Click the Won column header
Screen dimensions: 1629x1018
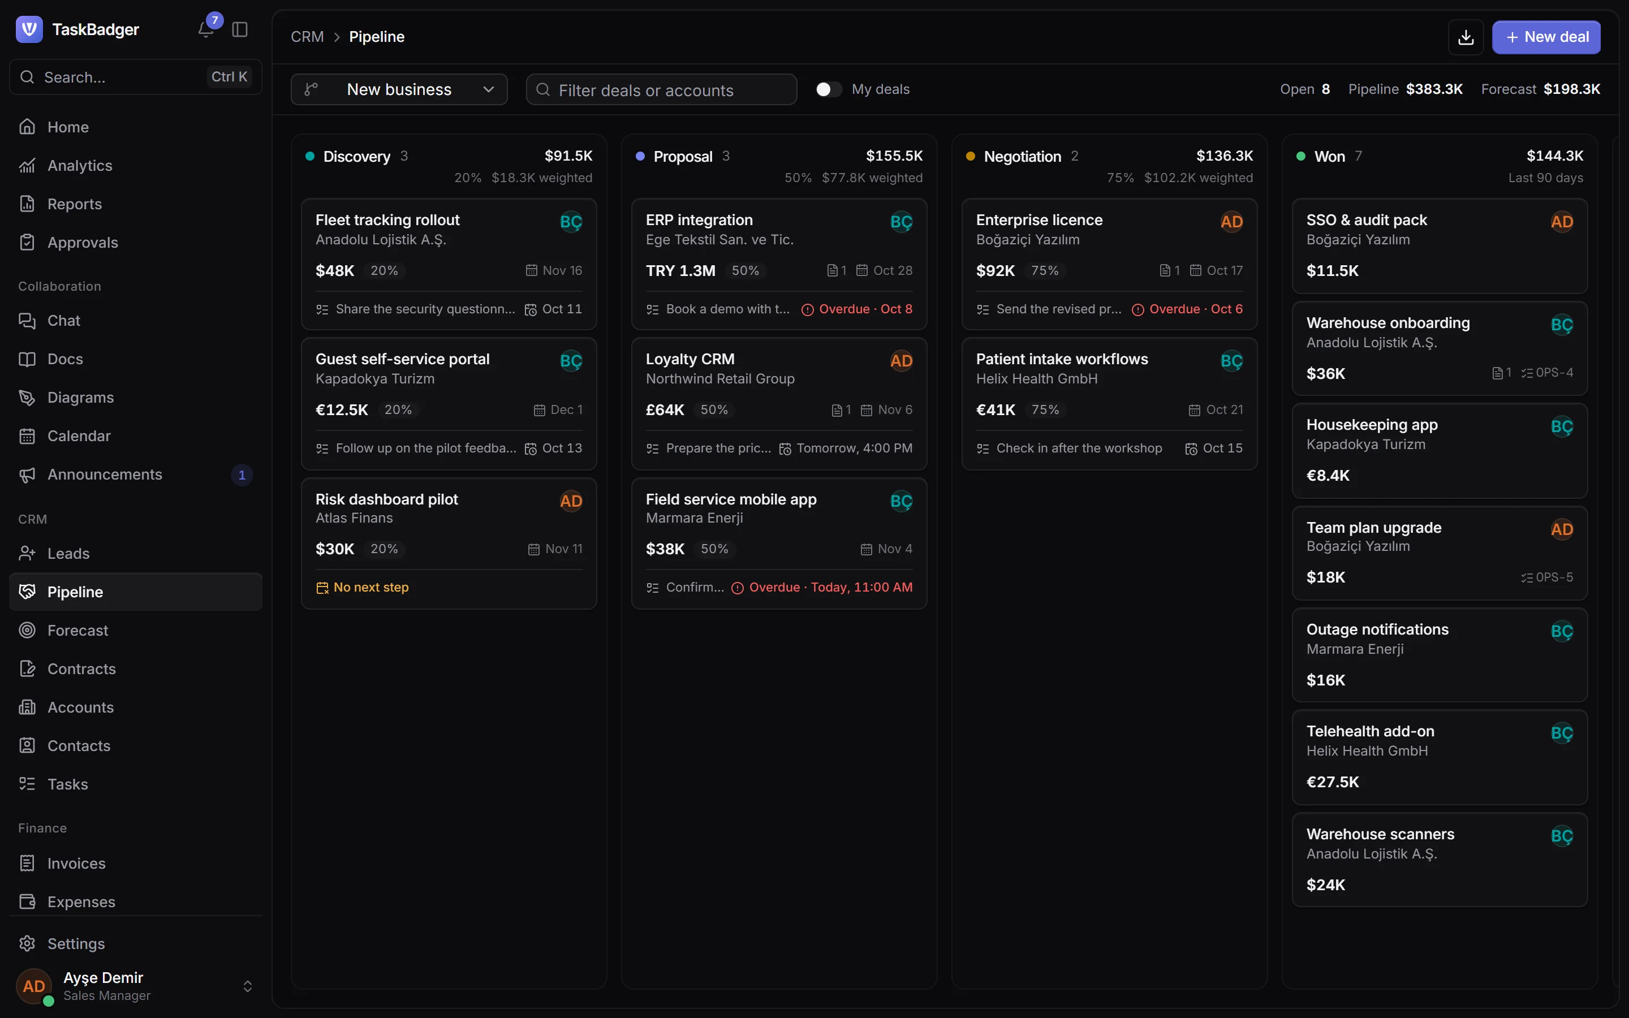point(1440,166)
